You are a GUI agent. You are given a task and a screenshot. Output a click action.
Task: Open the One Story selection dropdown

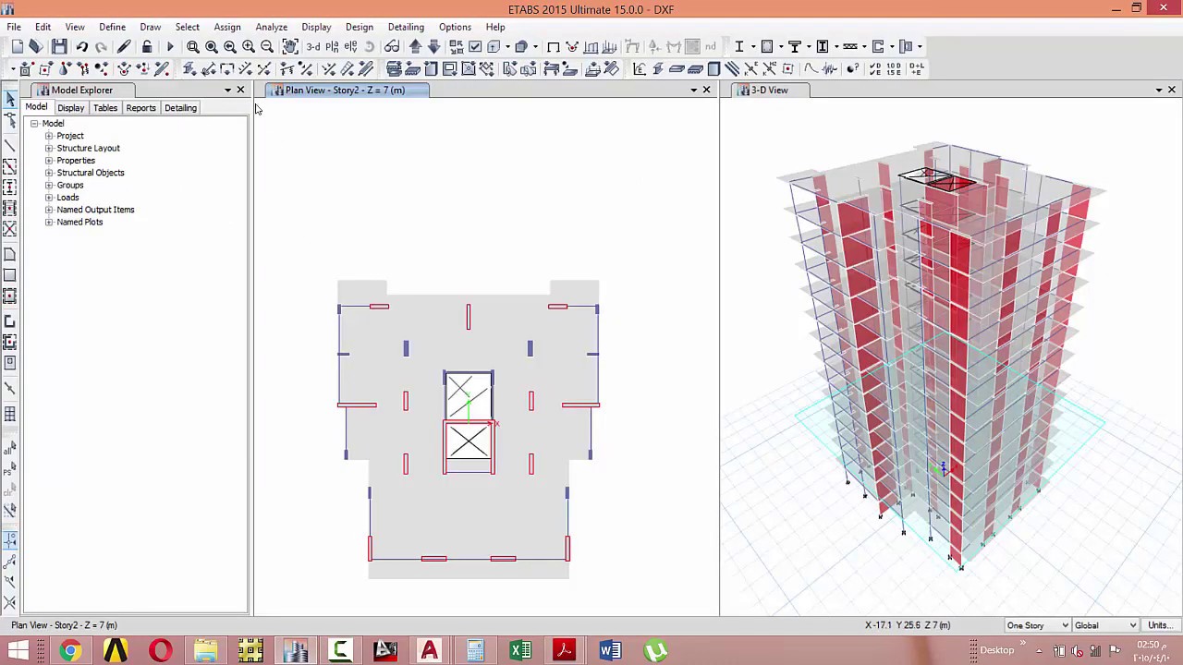(x=1037, y=625)
